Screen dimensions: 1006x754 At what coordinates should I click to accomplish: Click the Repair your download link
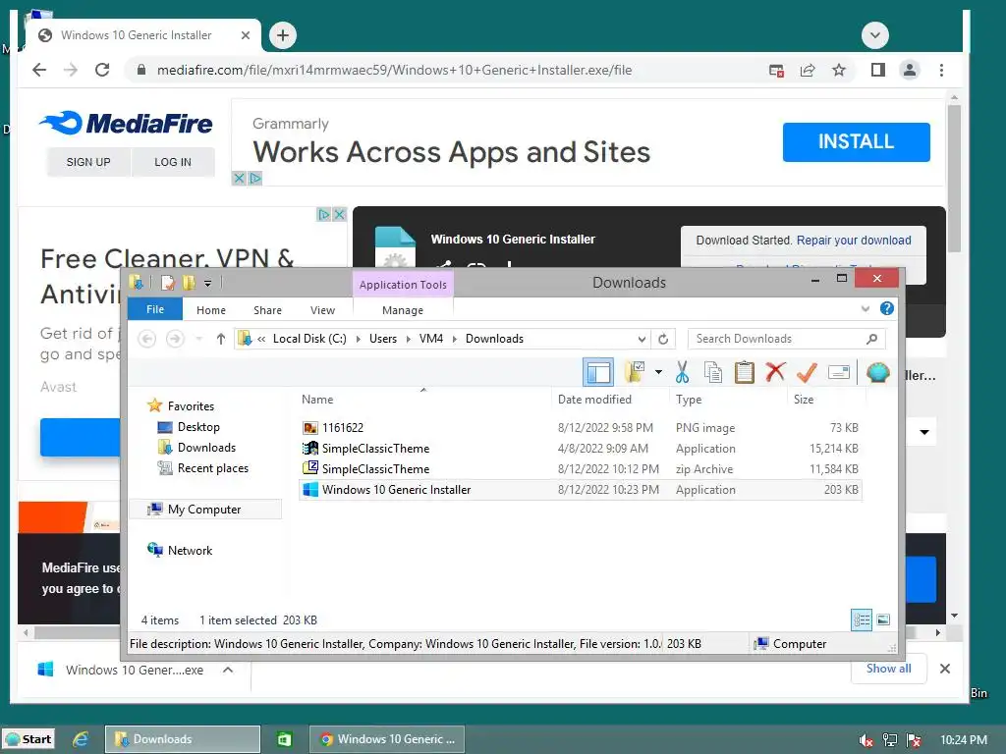(x=854, y=240)
